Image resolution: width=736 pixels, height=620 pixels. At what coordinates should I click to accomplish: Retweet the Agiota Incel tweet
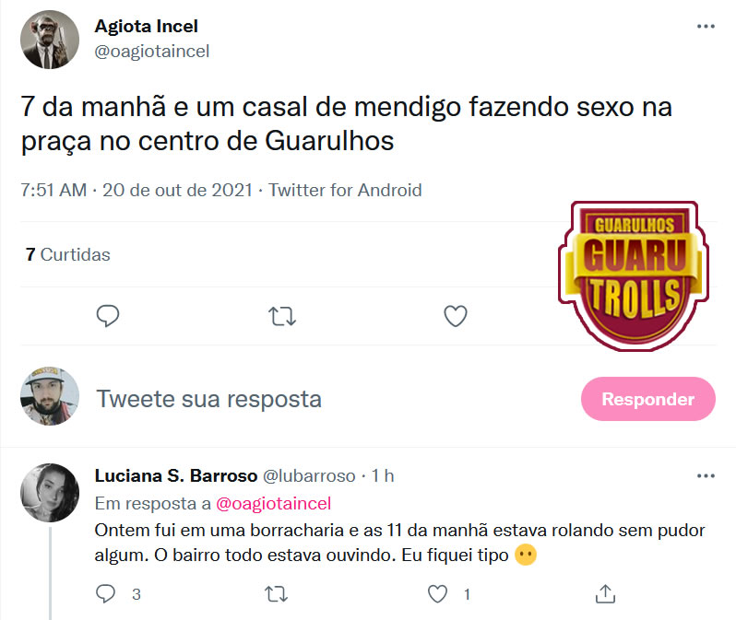[x=281, y=316]
